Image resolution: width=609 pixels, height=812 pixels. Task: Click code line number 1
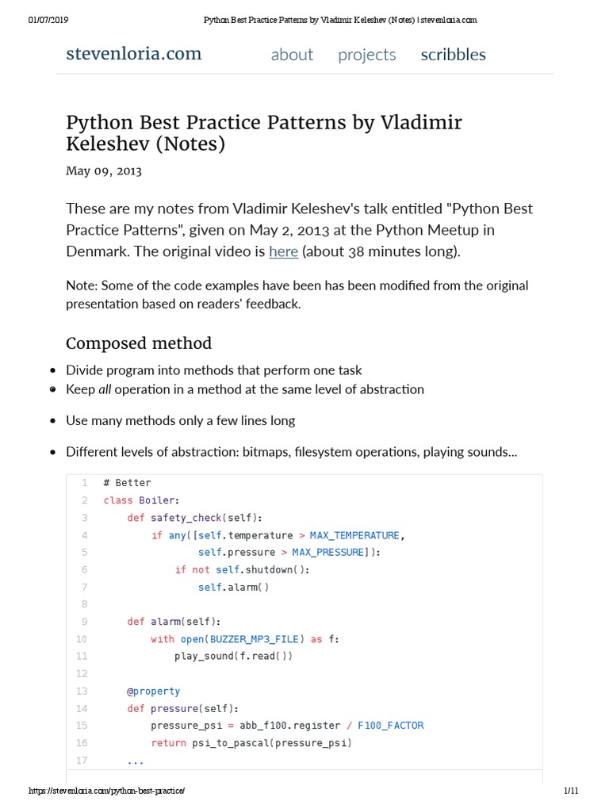pos(84,483)
